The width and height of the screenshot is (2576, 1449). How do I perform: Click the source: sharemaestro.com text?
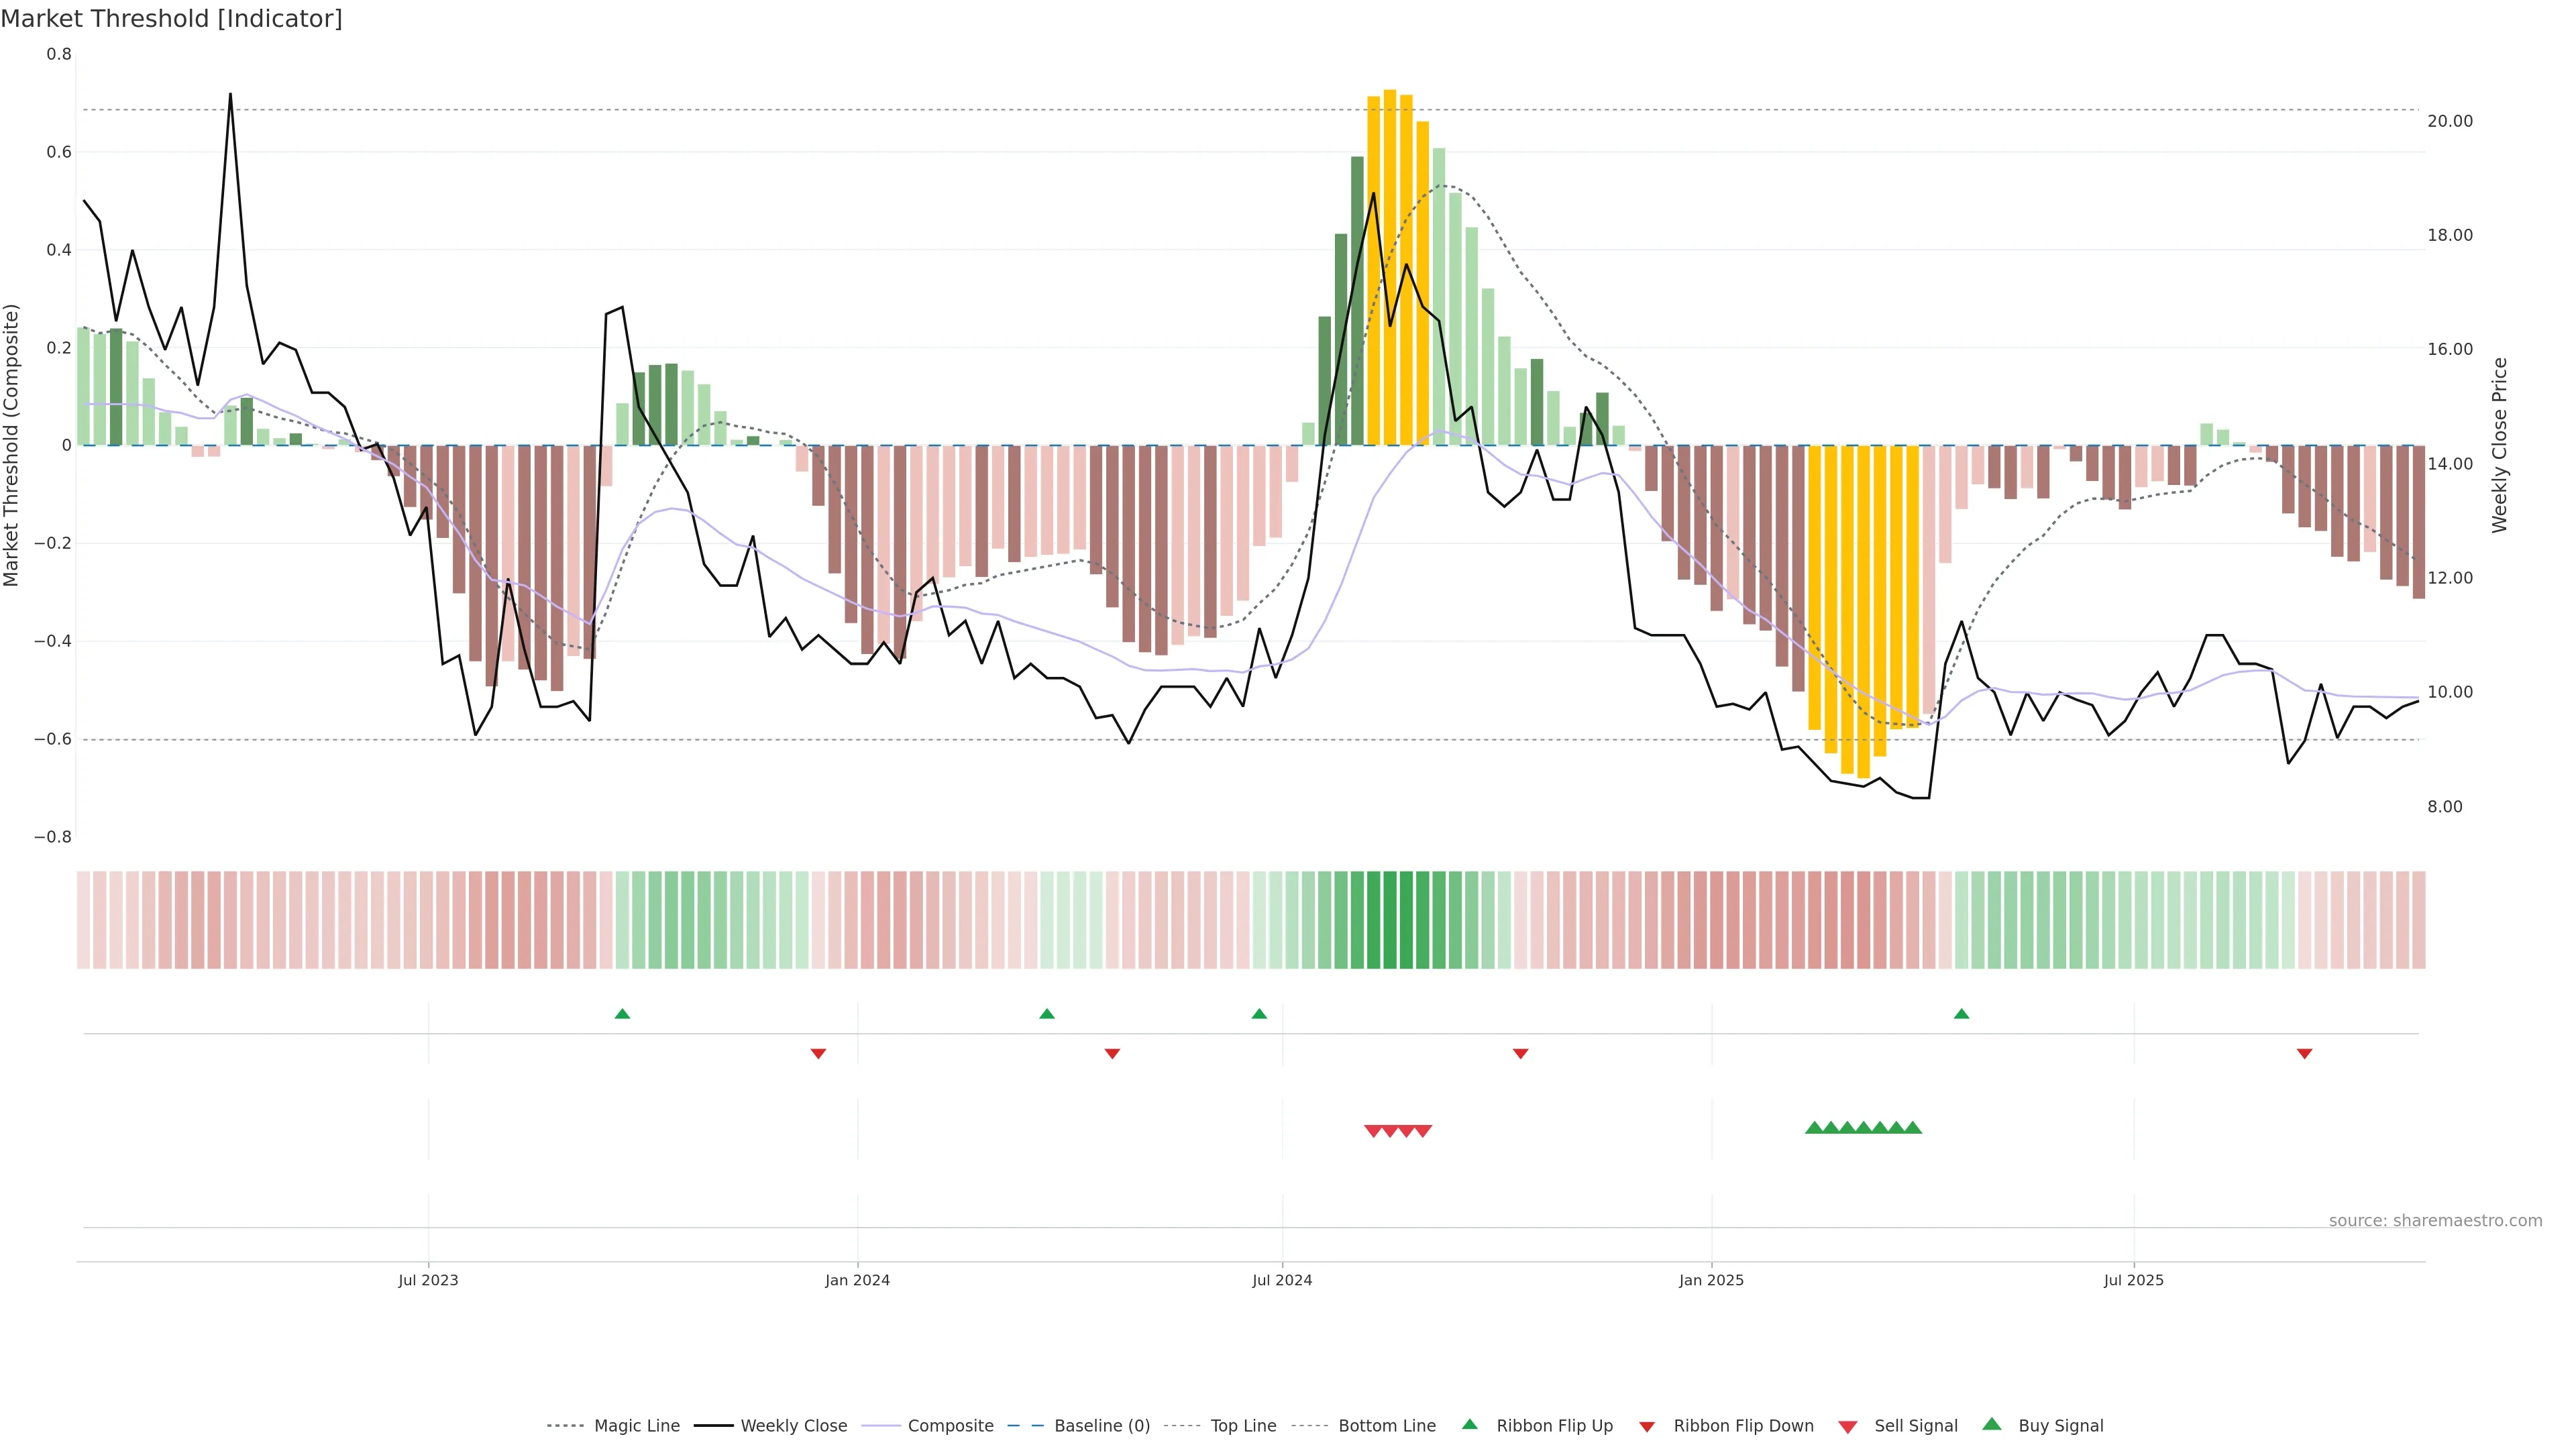2435,1221
